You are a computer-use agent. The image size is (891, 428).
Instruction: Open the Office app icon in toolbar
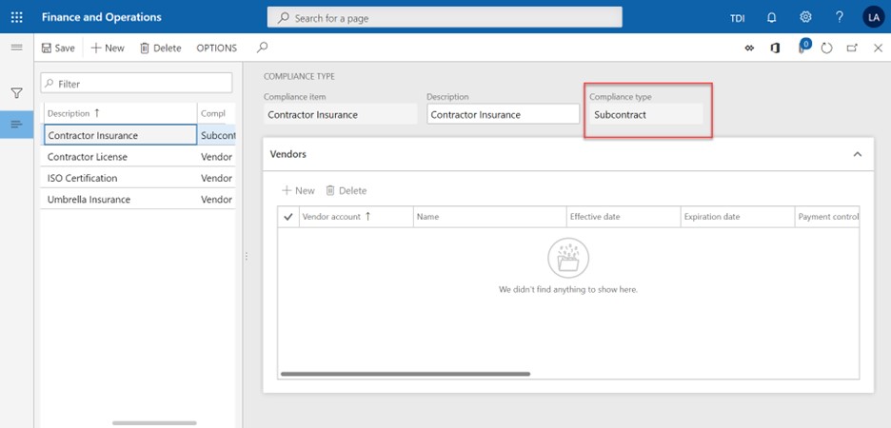click(776, 48)
